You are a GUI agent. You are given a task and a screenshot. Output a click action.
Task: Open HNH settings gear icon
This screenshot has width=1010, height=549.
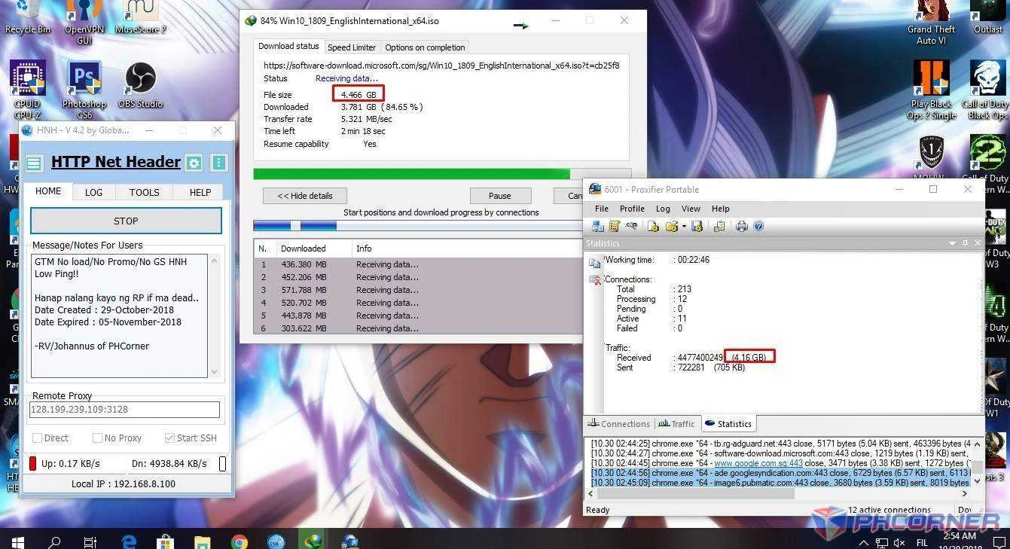click(x=194, y=163)
